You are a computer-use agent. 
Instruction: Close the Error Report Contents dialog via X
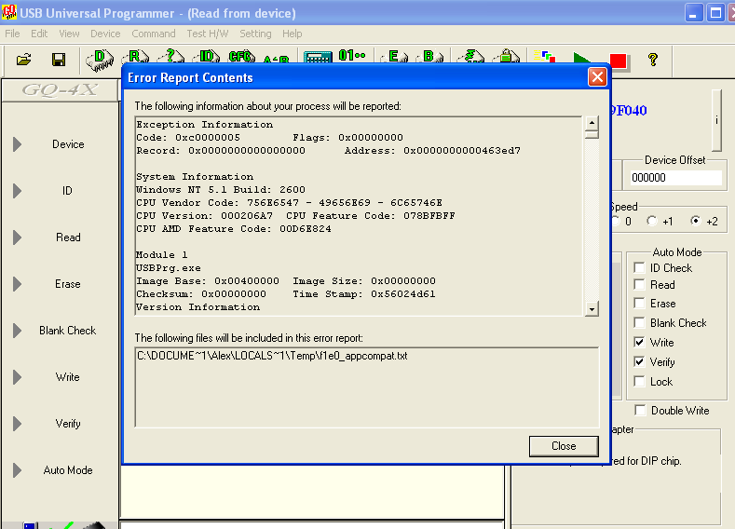click(x=597, y=77)
